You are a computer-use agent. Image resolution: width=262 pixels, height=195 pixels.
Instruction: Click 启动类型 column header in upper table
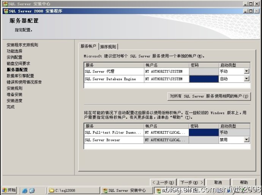coord(234,65)
